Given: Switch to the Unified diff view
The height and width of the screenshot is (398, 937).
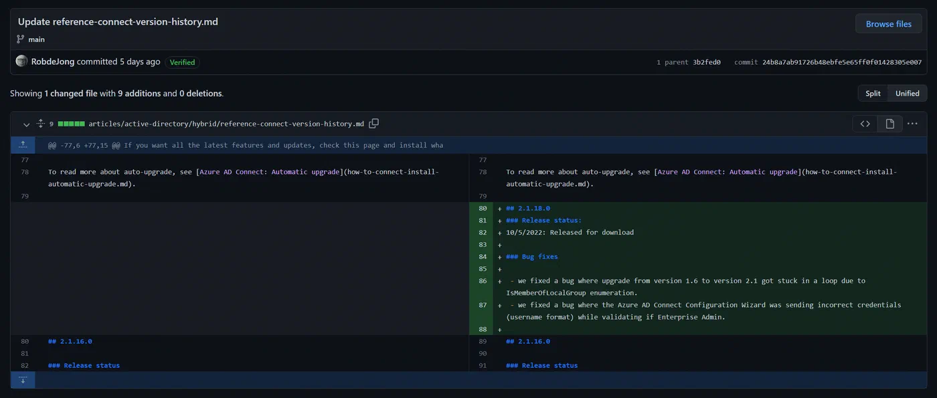Looking at the screenshot, I should tap(907, 93).
